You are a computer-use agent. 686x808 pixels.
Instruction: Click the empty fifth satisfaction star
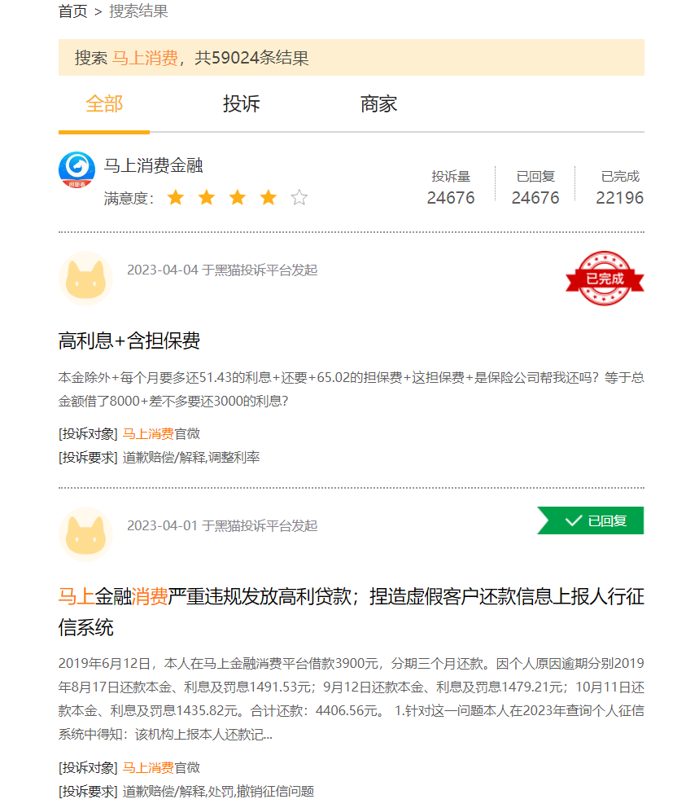click(299, 198)
